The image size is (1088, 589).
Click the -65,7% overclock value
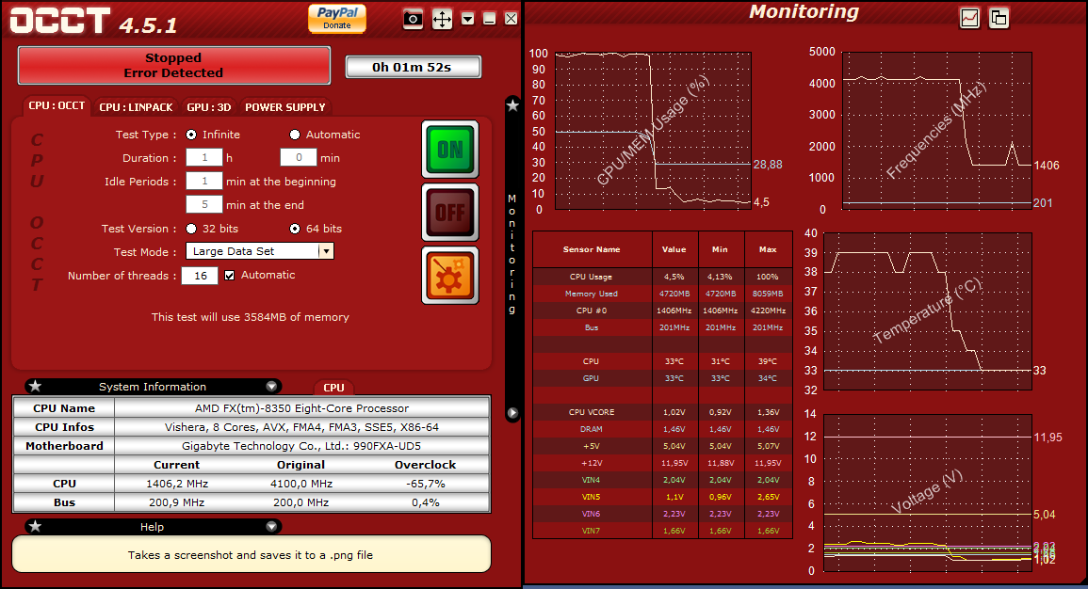point(426,484)
